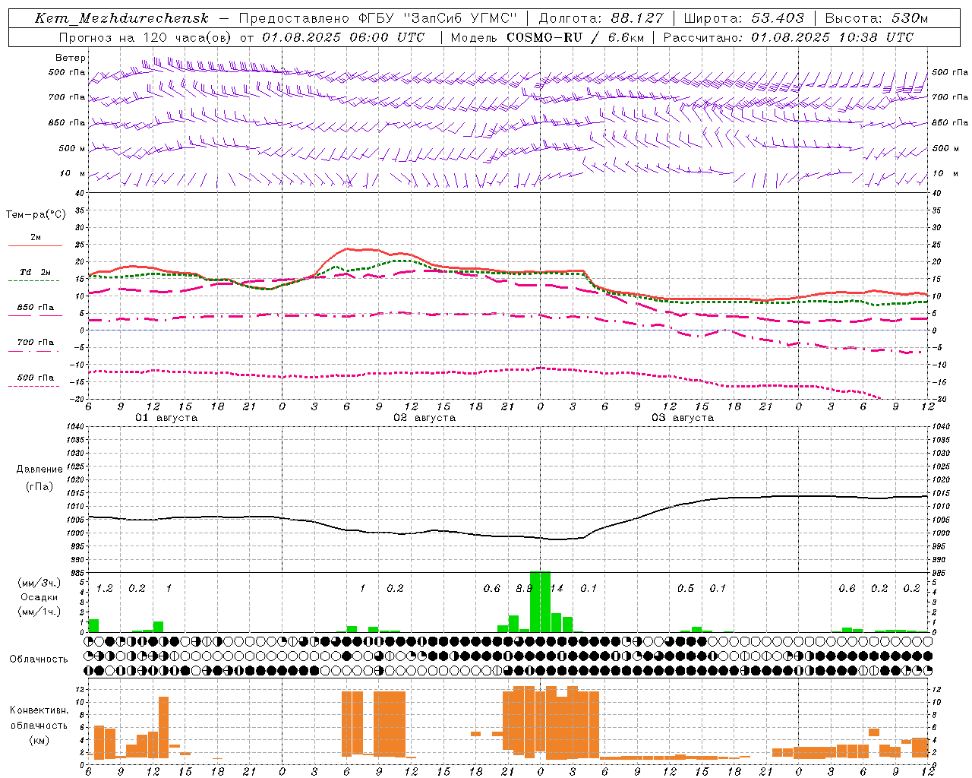The width and height of the screenshot is (972, 778).
Task: Click the 'Давление' pressure panel label
Action: tap(39, 470)
